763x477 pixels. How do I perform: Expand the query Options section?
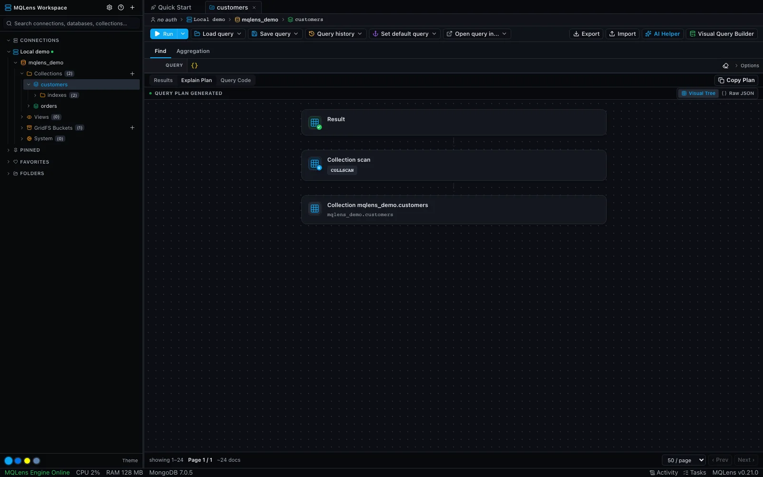click(746, 66)
